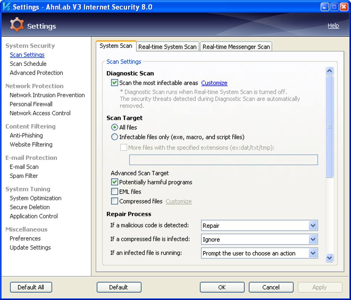Image resolution: width=351 pixels, height=300 pixels.
Task: Open Scan Settings in sidebar
Action: tap(27, 55)
